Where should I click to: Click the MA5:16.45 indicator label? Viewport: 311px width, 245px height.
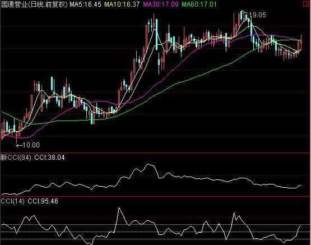85,4
